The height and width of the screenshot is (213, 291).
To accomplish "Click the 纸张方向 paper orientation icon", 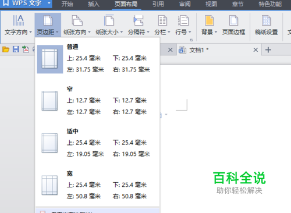I will tap(77, 20).
